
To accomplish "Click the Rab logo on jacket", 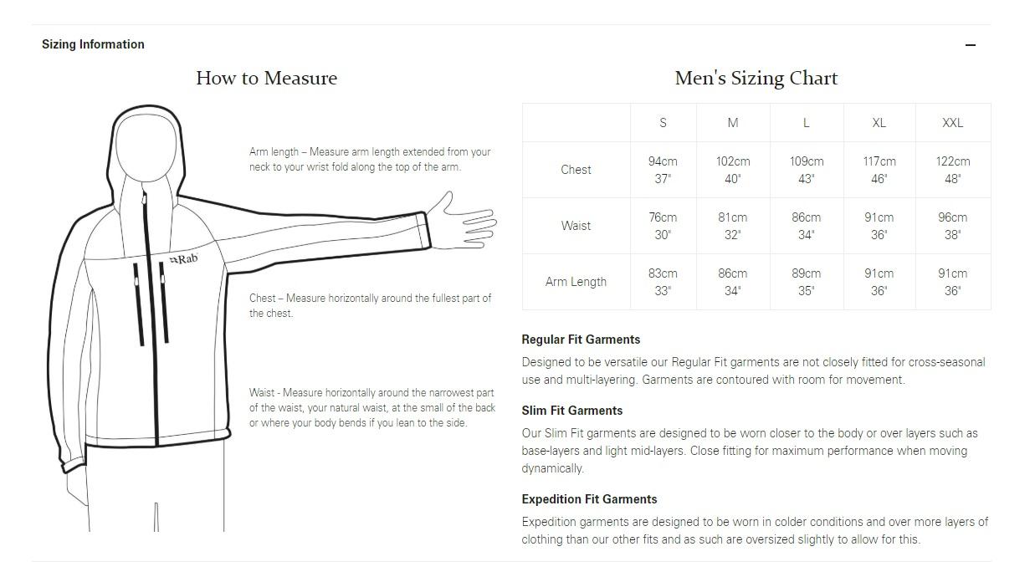I will click(x=184, y=259).
